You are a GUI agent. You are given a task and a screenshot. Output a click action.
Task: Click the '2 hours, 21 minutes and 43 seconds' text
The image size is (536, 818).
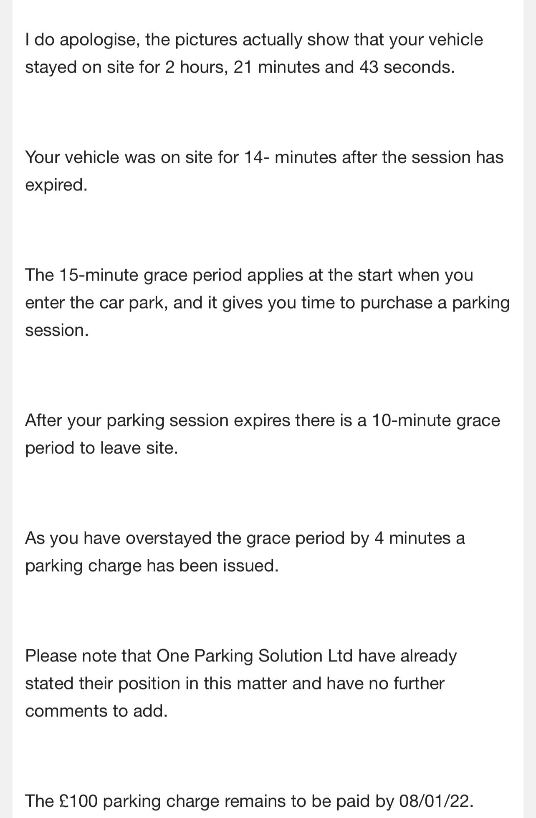tap(310, 67)
